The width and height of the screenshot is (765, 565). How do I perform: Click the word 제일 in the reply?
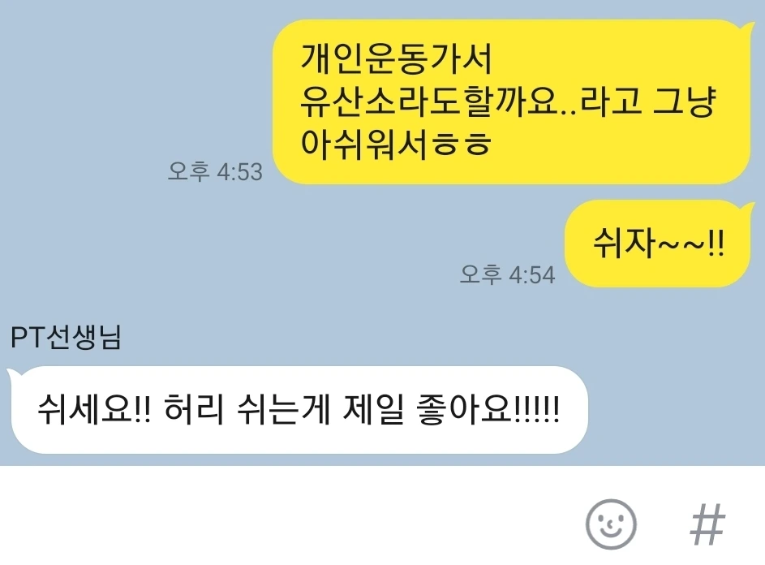373,409
